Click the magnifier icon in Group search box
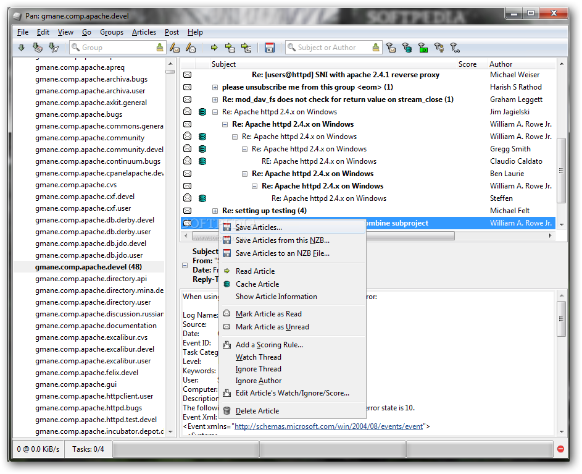Image resolution: width=582 pixels, height=474 pixels. click(x=75, y=48)
